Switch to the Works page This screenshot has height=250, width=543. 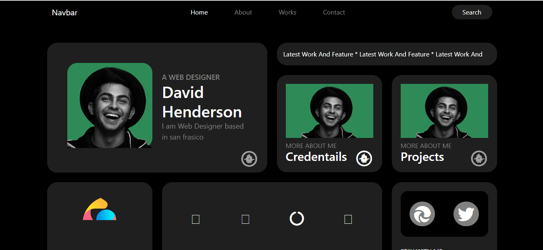(x=287, y=12)
